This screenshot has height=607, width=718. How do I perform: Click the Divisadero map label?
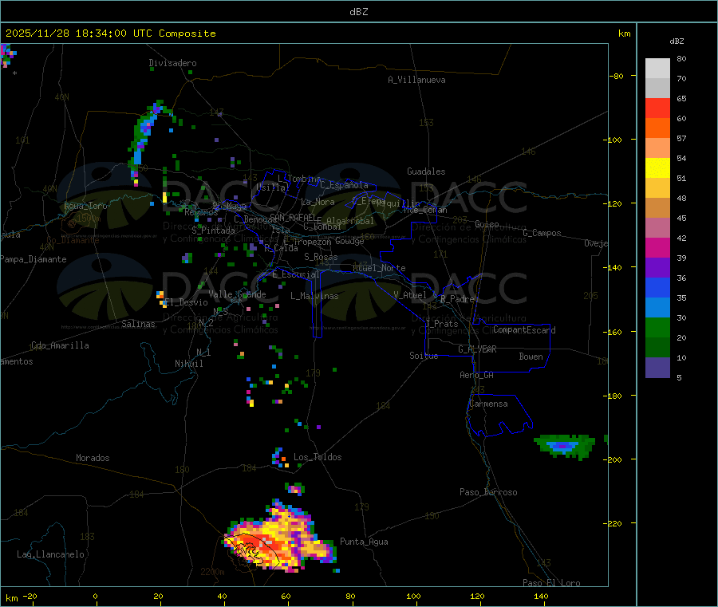tap(172, 63)
